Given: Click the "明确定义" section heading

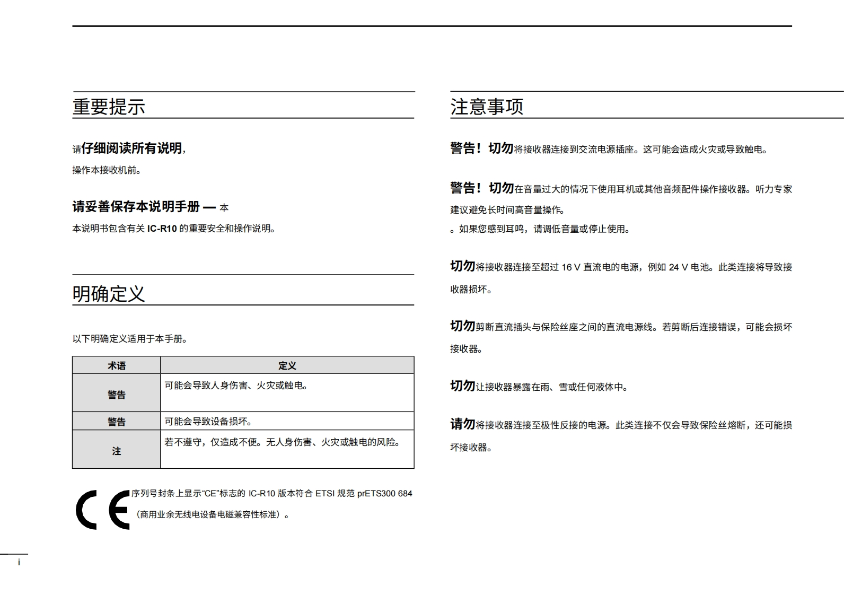Looking at the screenshot, I should tap(109, 293).
